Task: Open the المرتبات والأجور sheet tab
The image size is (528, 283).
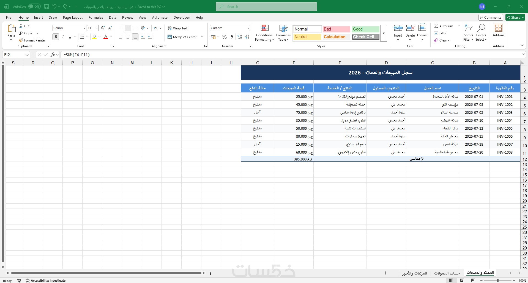Action: 414,273
